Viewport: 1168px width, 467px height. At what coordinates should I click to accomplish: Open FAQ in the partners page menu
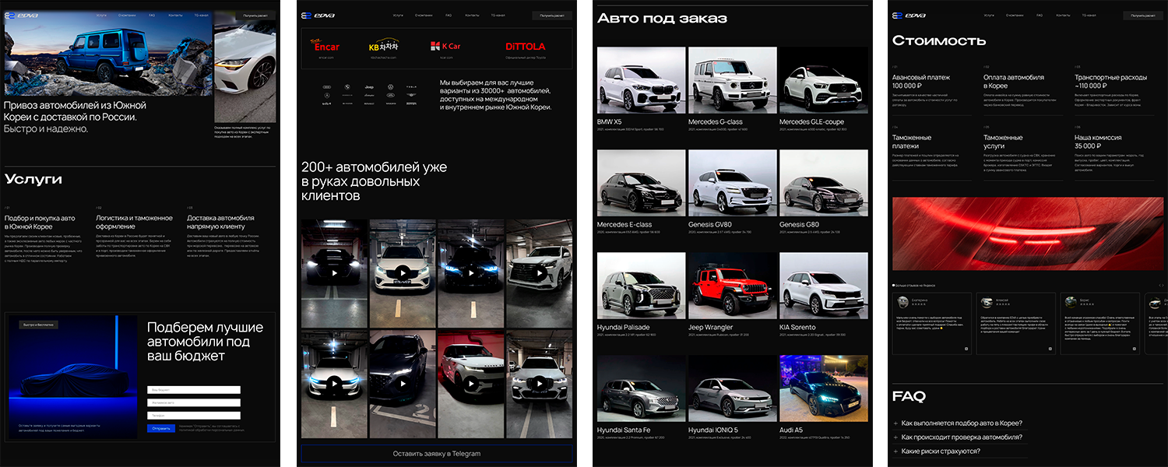tap(449, 16)
